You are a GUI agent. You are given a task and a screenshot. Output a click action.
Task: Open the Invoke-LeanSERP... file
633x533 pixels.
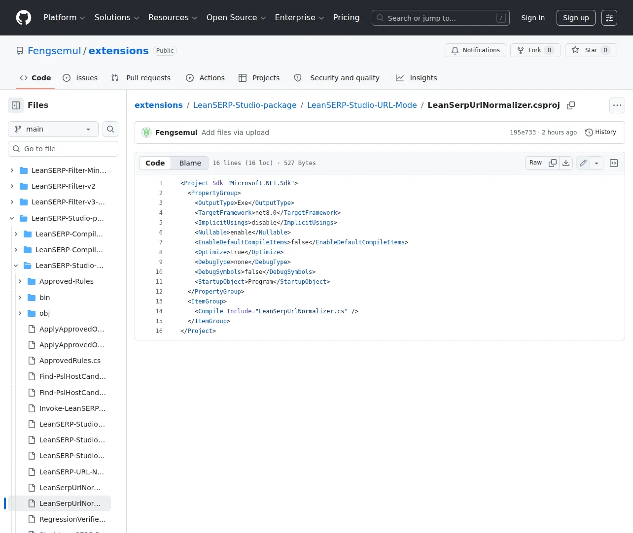pos(72,408)
